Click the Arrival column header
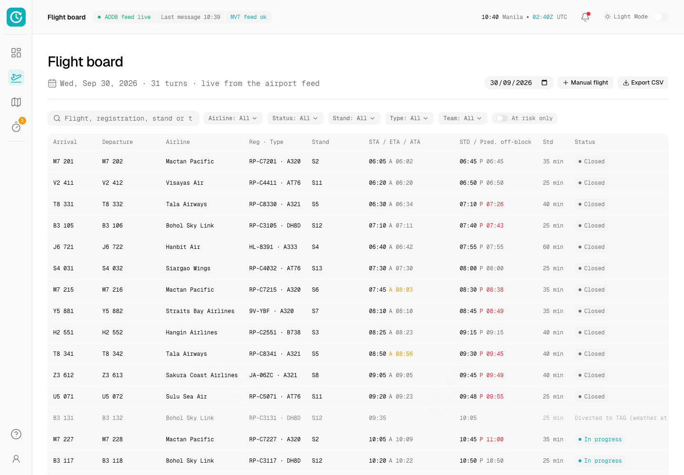684x475 pixels. pyautogui.click(x=65, y=142)
